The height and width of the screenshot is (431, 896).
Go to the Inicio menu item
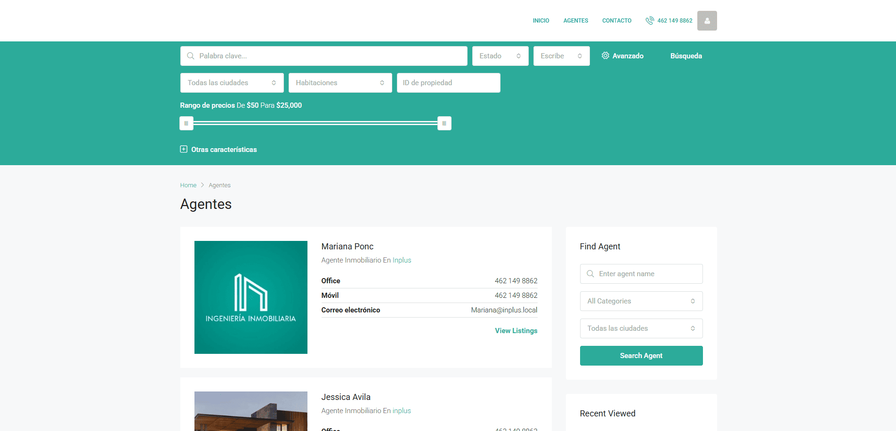click(541, 21)
